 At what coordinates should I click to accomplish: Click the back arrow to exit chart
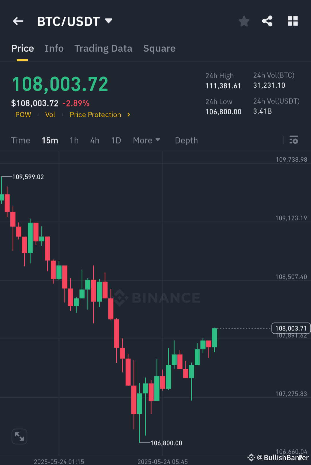[x=18, y=21]
